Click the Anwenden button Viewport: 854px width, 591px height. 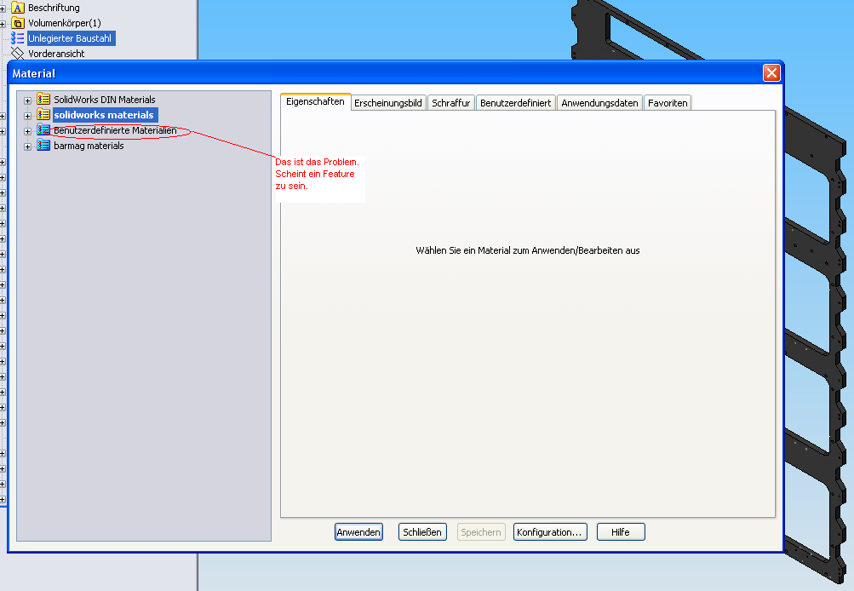pos(358,532)
